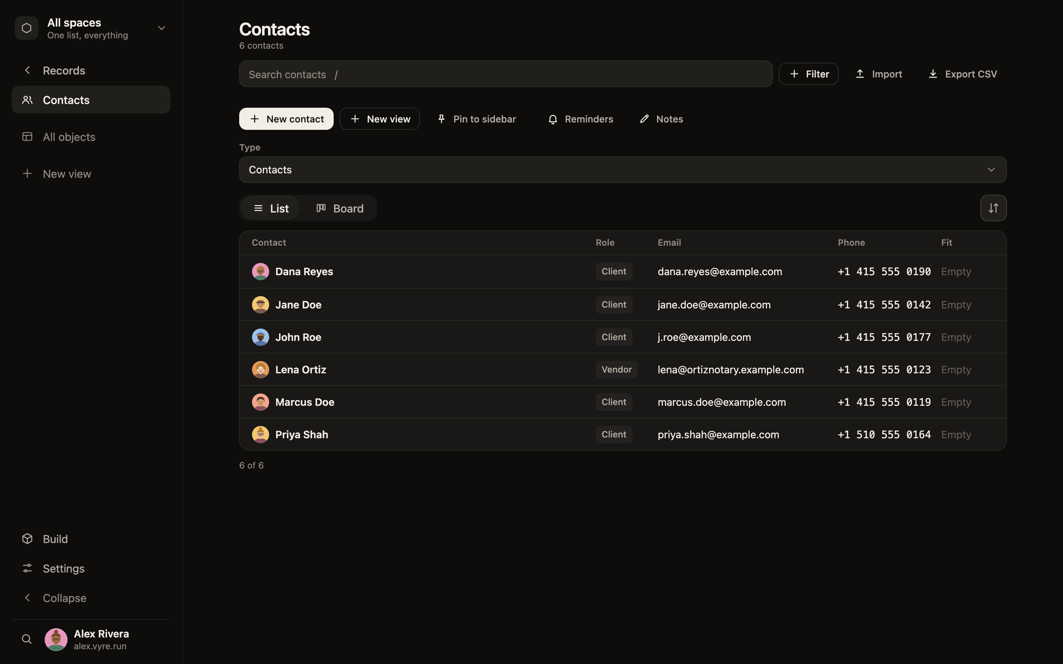Click Dana Reyes avatar
The width and height of the screenshot is (1063, 664).
tap(261, 272)
